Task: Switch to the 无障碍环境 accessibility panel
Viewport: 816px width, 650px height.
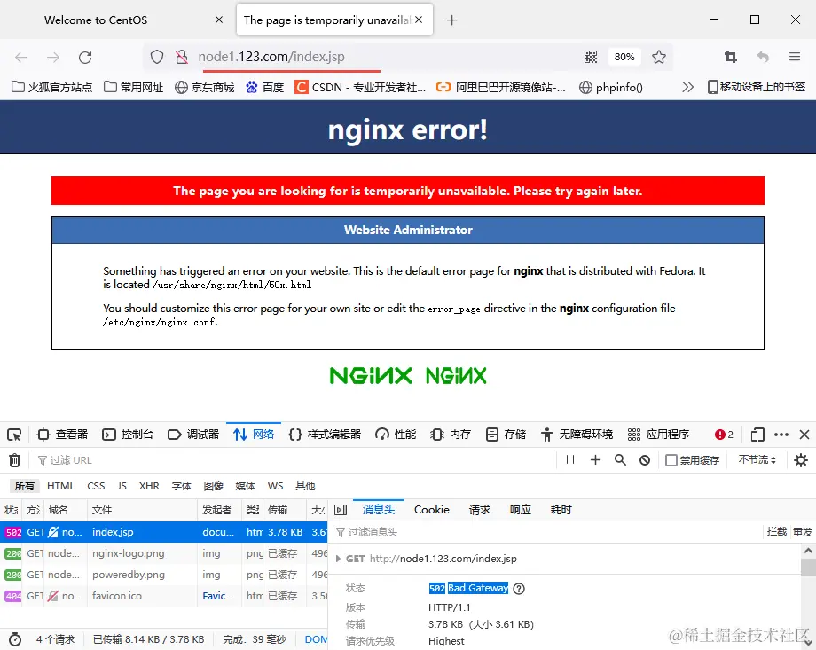Action: pyautogui.click(x=577, y=435)
